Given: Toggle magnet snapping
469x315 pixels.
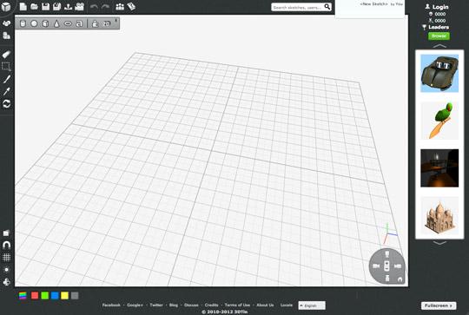Looking at the screenshot, I should pyautogui.click(x=6, y=245).
